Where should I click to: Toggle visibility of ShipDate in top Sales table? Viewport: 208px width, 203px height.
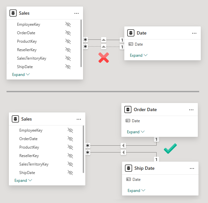coord(68,67)
